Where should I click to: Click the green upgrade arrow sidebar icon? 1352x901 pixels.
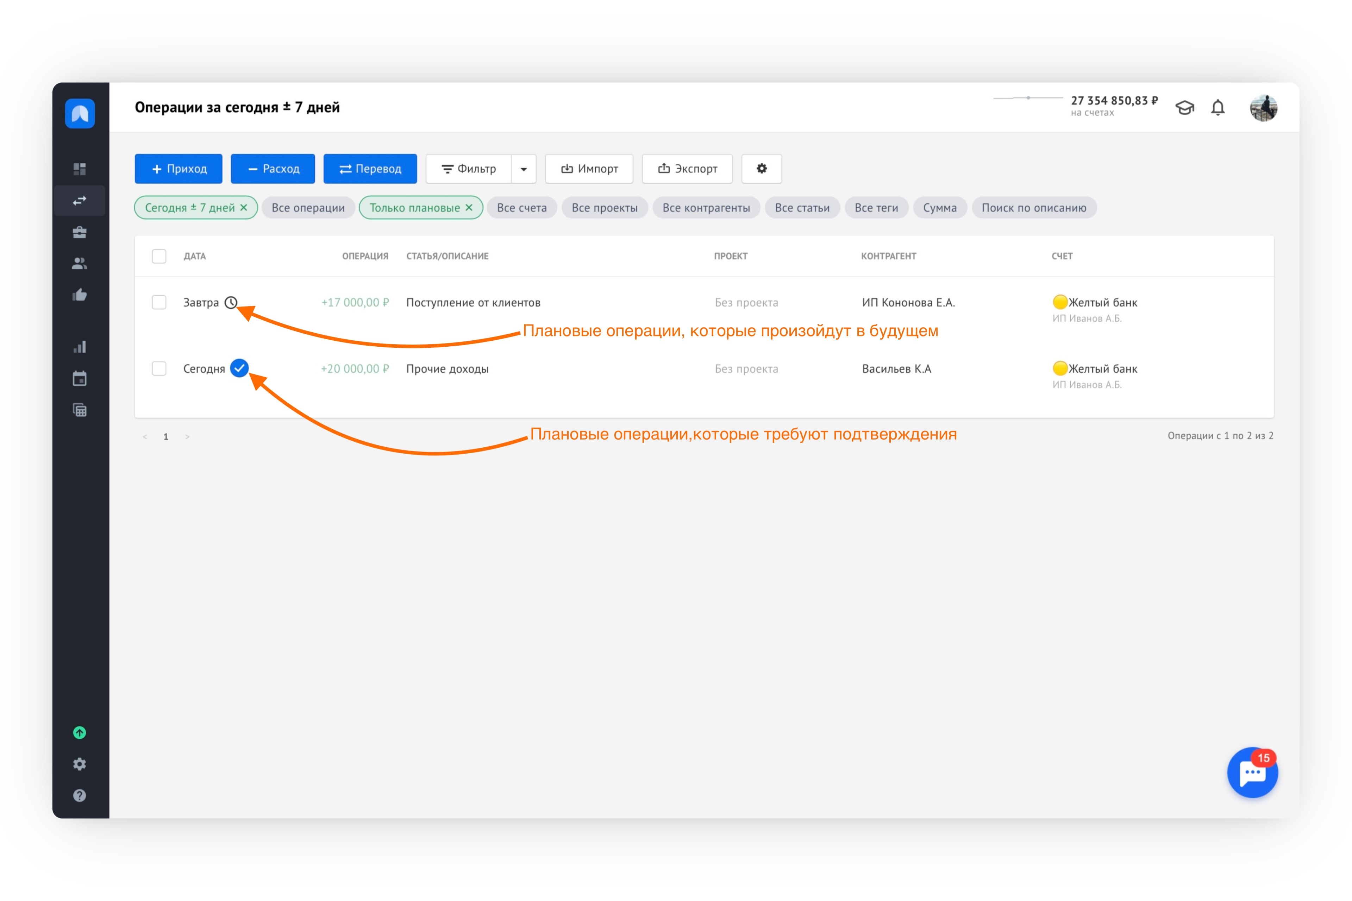79,733
